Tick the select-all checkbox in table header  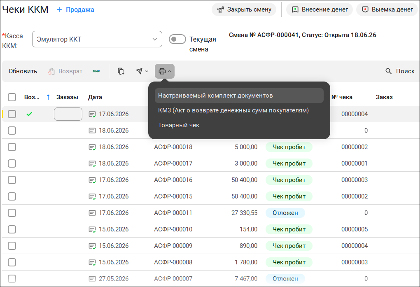pos(12,97)
